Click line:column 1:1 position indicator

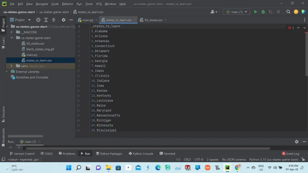(x=178, y=159)
